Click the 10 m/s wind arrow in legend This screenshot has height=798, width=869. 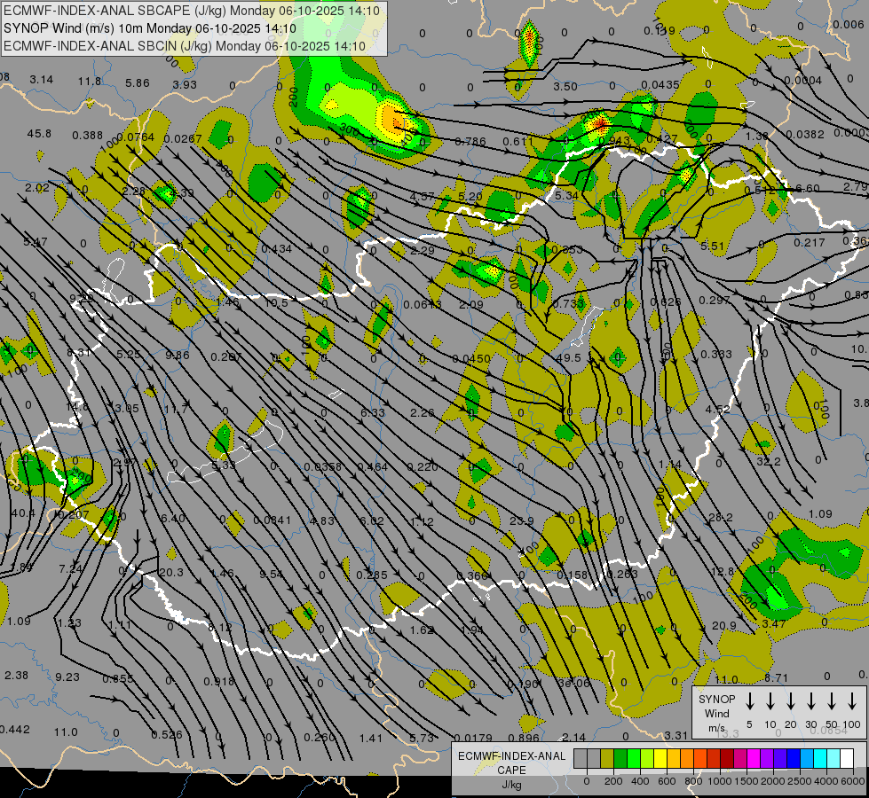point(770,700)
